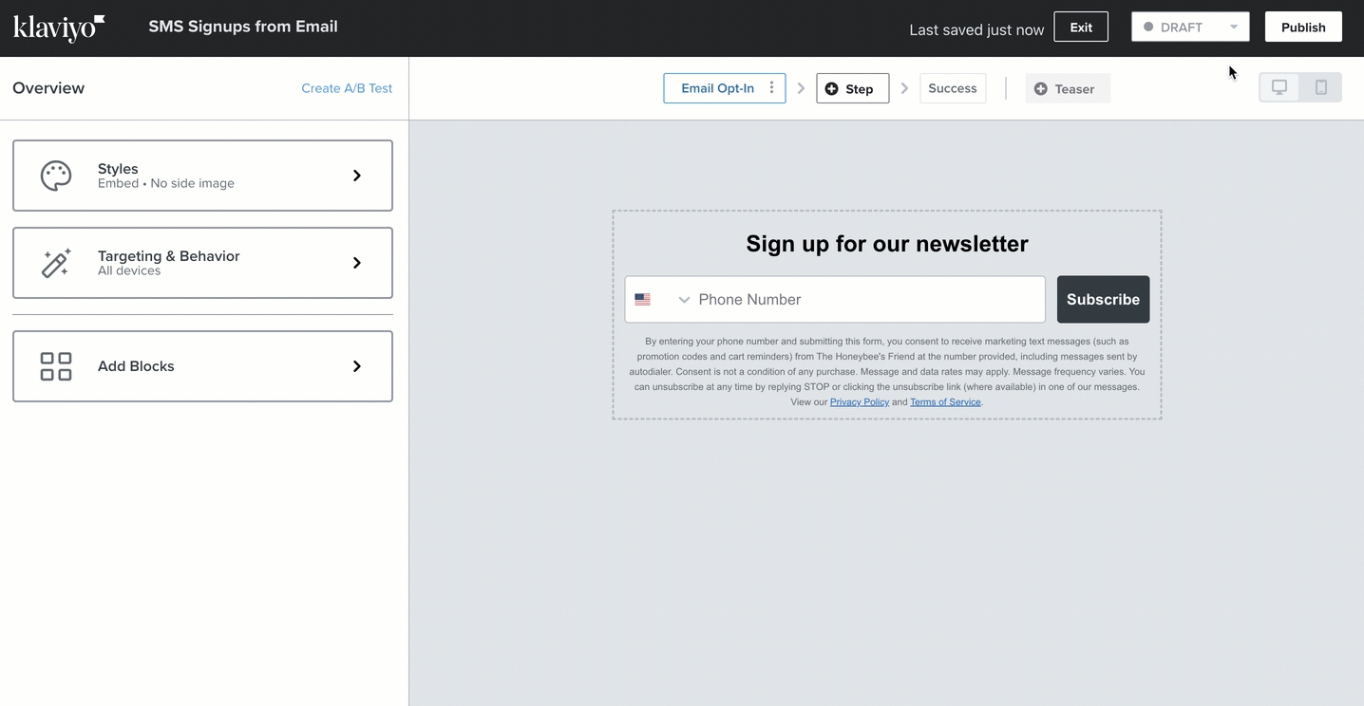The width and height of the screenshot is (1364, 706).
Task: Click the Klaviyo logo
Action: point(57,27)
